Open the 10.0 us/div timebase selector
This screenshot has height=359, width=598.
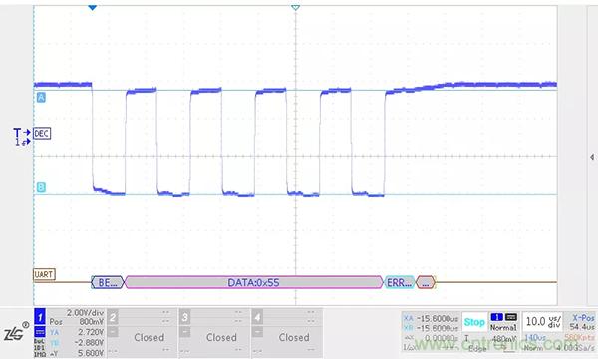coord(543,322)
